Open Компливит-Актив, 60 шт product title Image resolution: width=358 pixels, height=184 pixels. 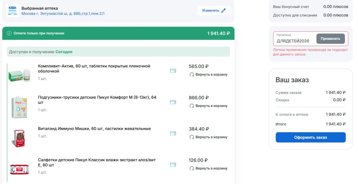[94, 69]
